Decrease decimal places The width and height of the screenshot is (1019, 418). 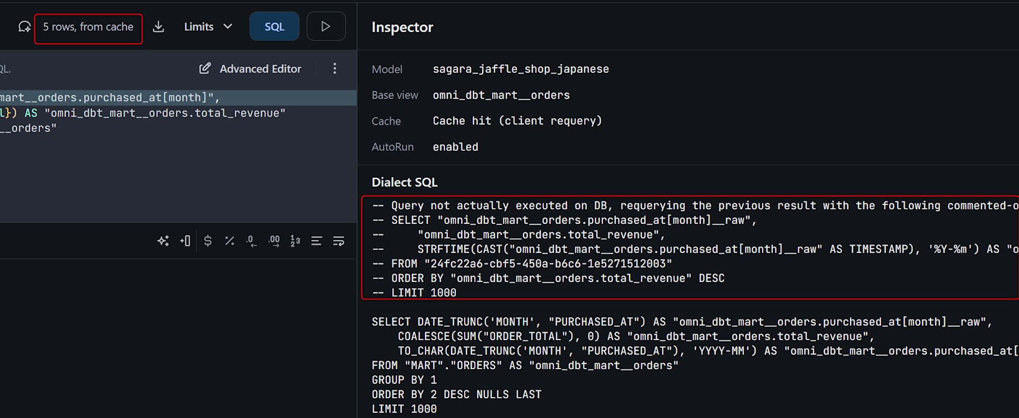click(x=252, y=241)
